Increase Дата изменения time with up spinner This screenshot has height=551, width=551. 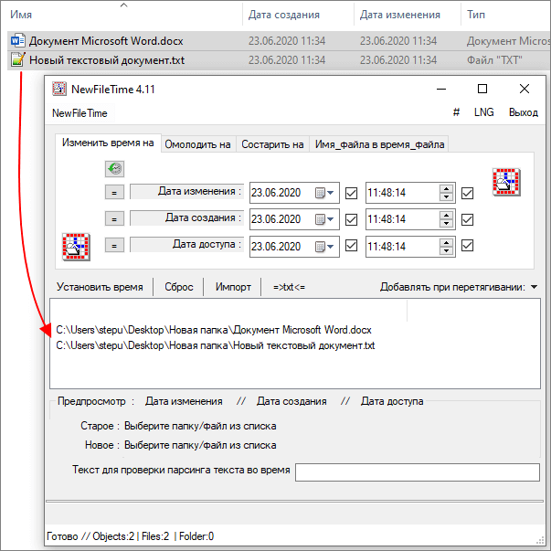point(446,188)
